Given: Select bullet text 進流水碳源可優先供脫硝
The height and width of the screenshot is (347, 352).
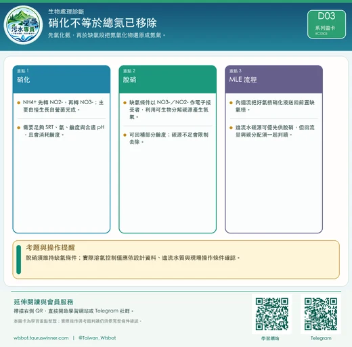Looking at the screenshot, I should (x=275, y=131).
